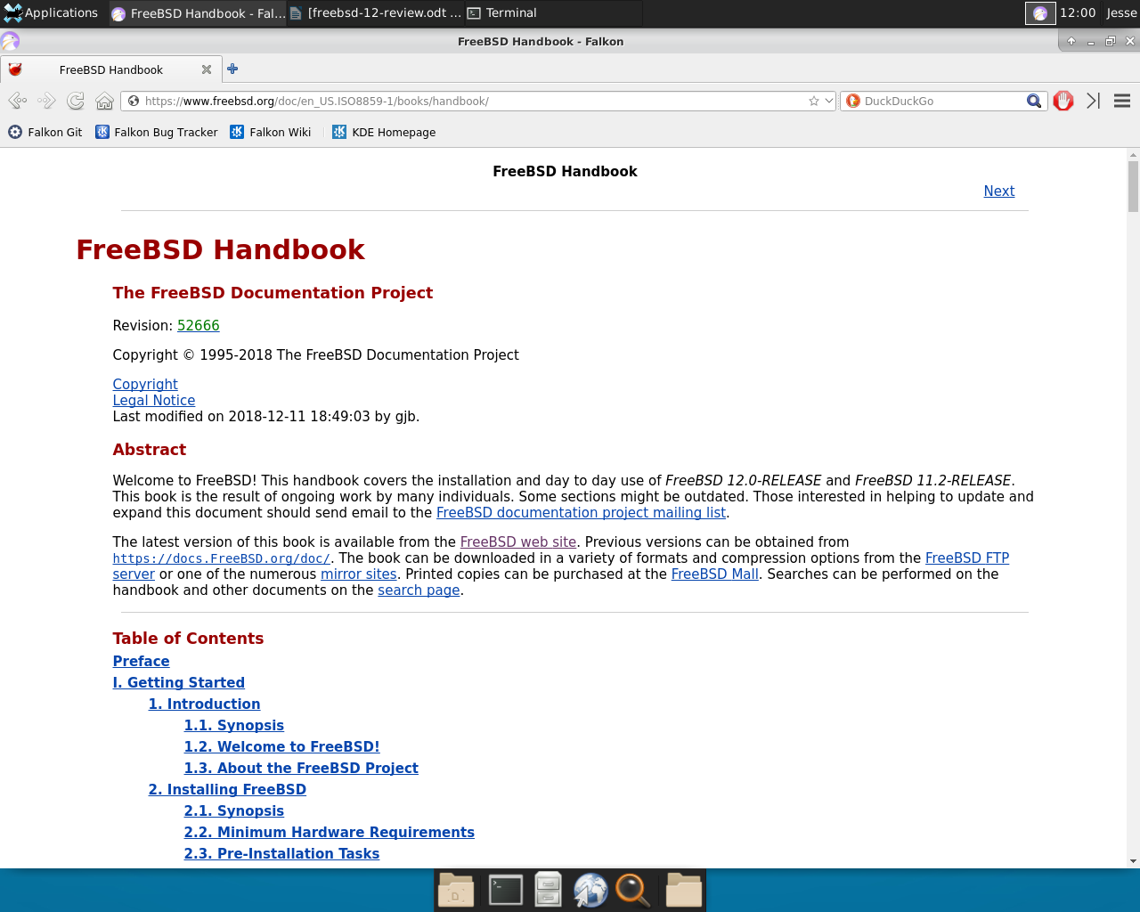Open the Applications menu in the top panel

click(51, 12)
